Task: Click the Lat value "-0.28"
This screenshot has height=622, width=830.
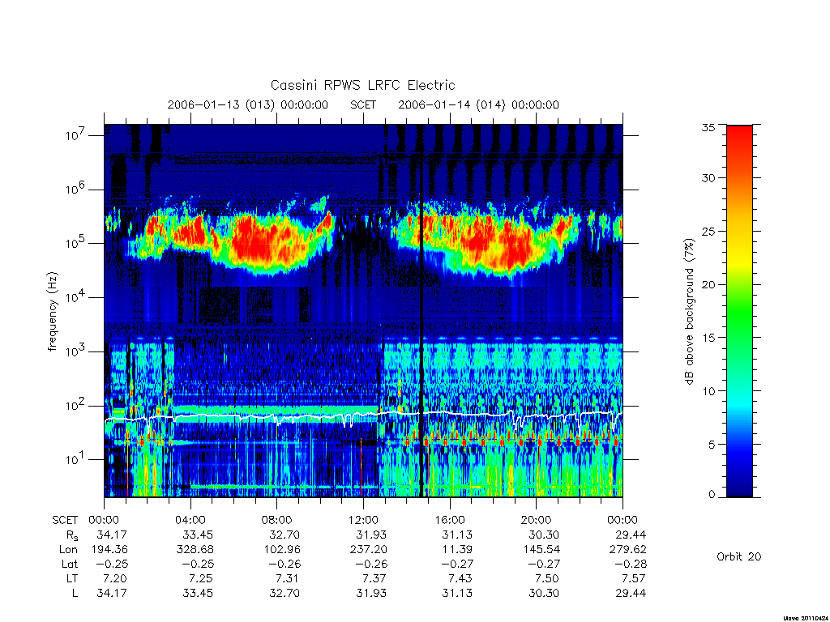Action: [631, 564]
